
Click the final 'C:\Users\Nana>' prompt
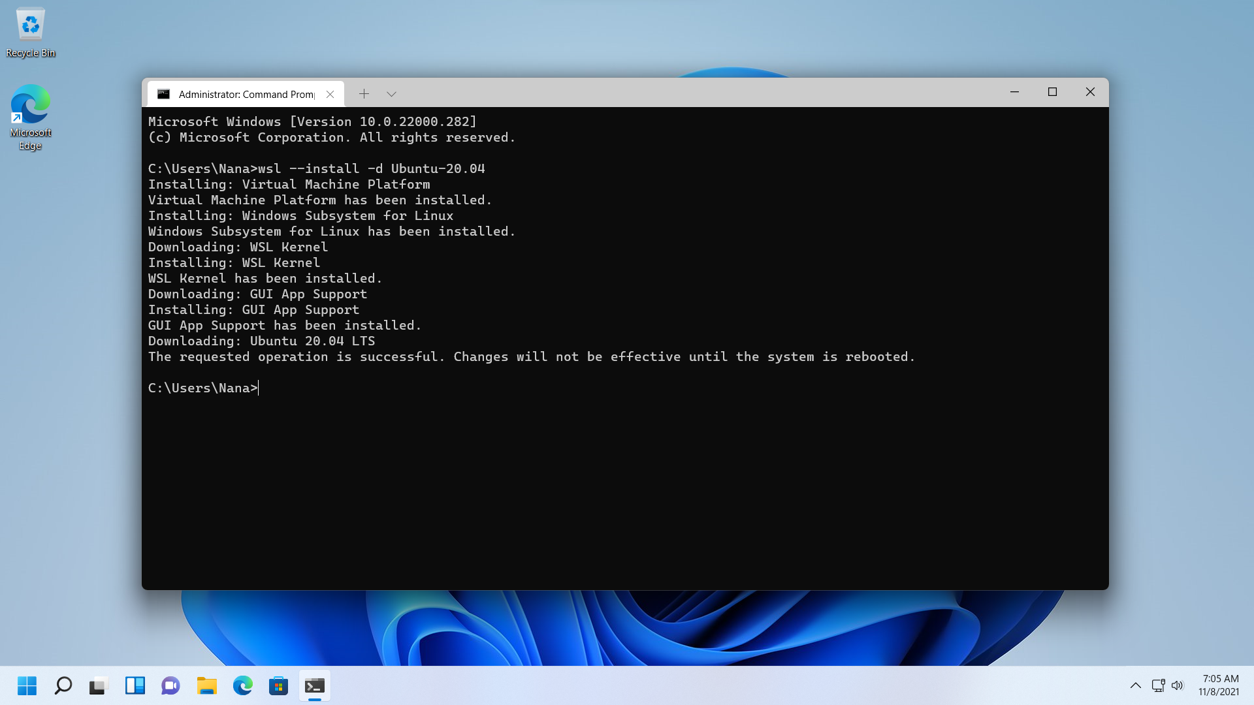click(203, 388)
